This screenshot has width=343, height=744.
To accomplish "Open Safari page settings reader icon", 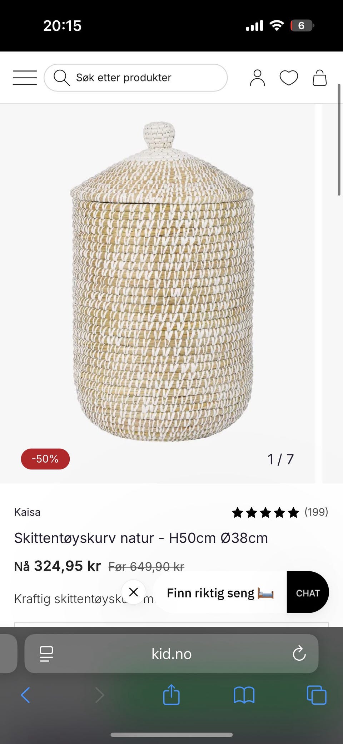I will tap(46, 654).
